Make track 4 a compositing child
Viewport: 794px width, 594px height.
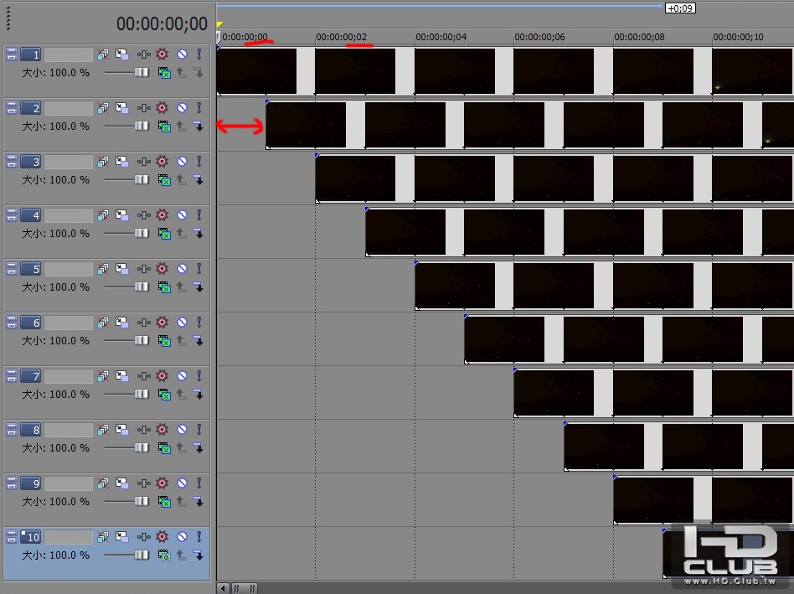[198, 234]
